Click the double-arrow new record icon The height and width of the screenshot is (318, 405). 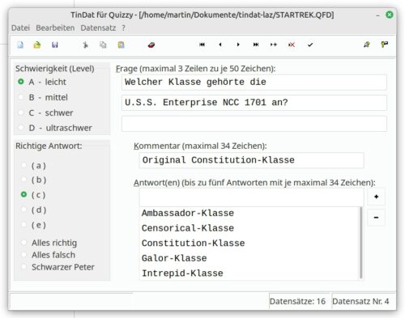(x=274, y=45)
